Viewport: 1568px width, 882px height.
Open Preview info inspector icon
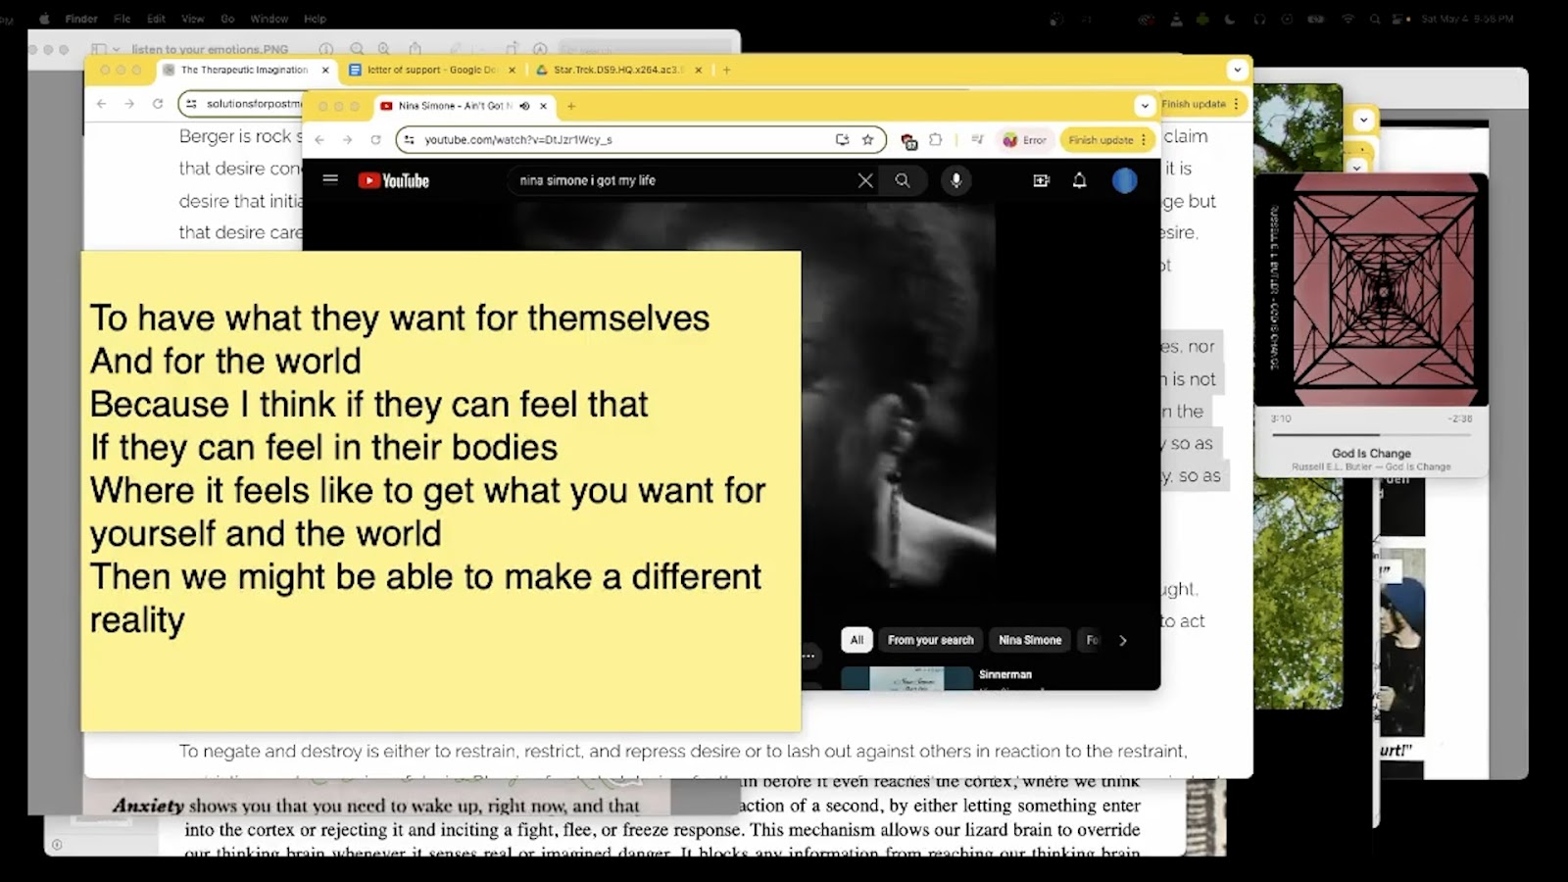[x=326, y=48]
